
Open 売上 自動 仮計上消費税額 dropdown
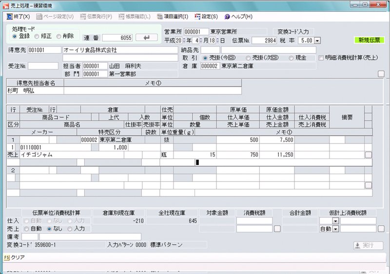pos(335,229)
